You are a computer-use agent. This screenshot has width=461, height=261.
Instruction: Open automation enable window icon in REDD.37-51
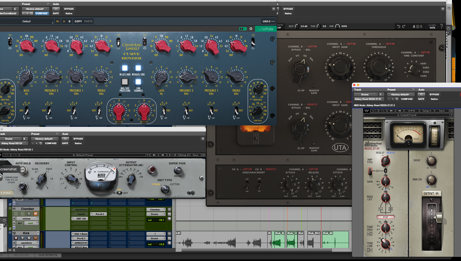(421, 94)
